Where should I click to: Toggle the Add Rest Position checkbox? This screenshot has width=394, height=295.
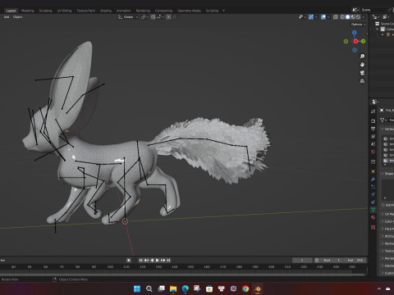[383, 205]
